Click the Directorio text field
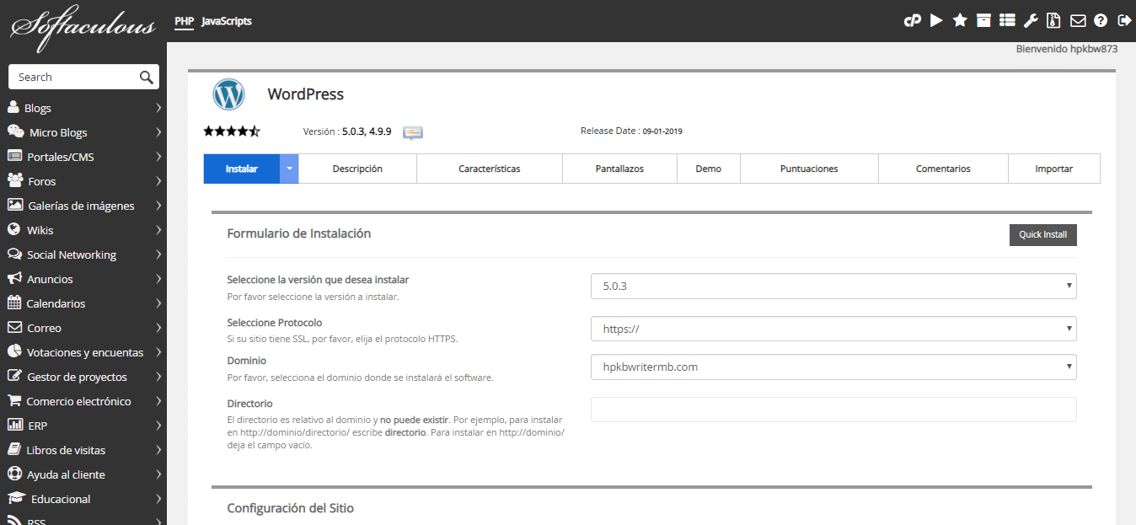Screen dimensions: 1136x525 [x=833, y=410]
